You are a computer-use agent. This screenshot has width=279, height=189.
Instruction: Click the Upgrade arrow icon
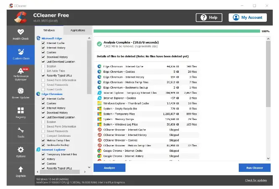[x=21, y=169]
